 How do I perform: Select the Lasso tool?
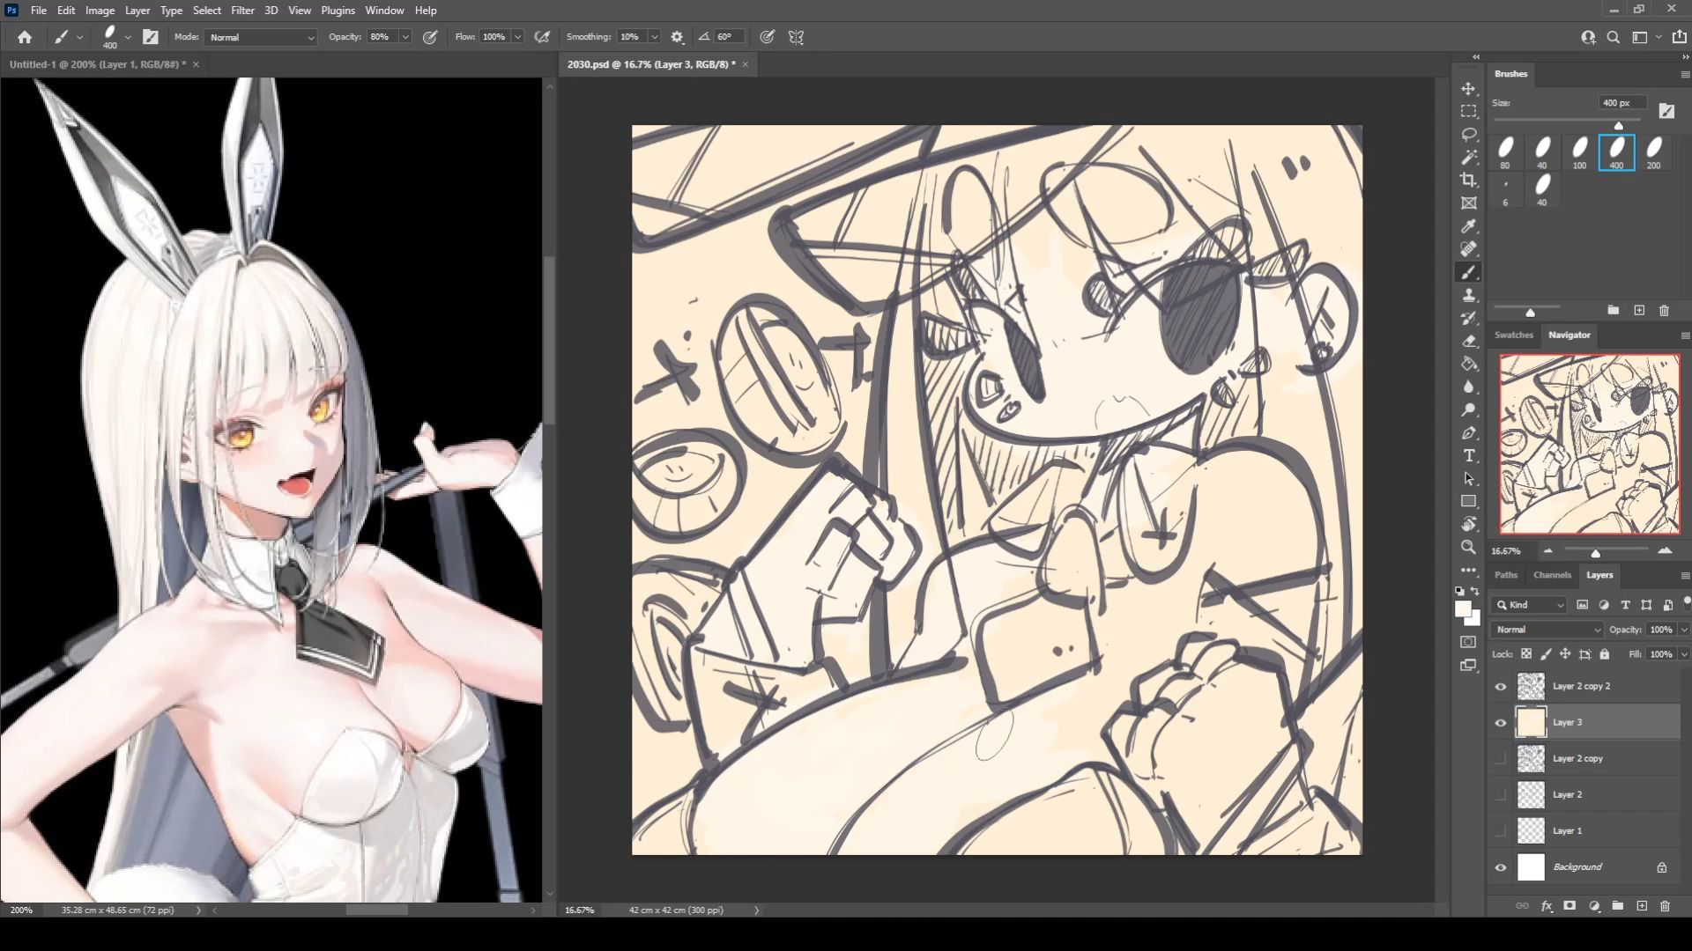pyautogui.click(x=1468, y=135)
